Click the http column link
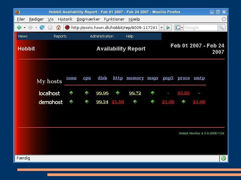 pyautogui.click(x=118, y=78)
